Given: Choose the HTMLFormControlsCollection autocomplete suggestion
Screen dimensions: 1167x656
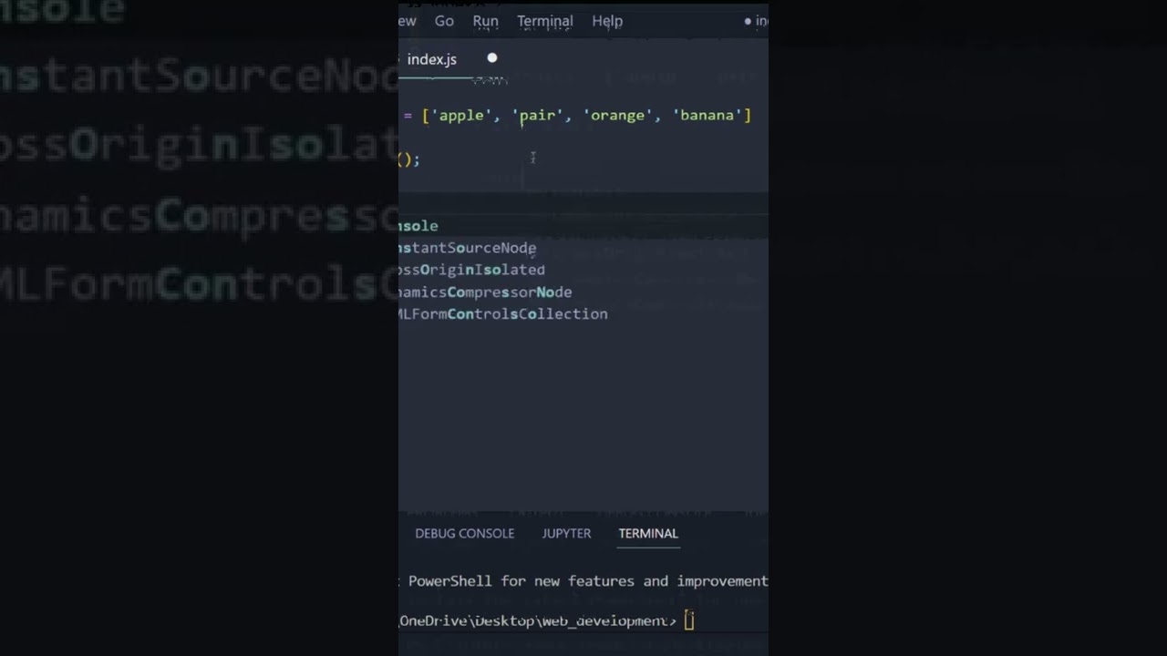Looking at the screenshot, I should pos(583,313).
